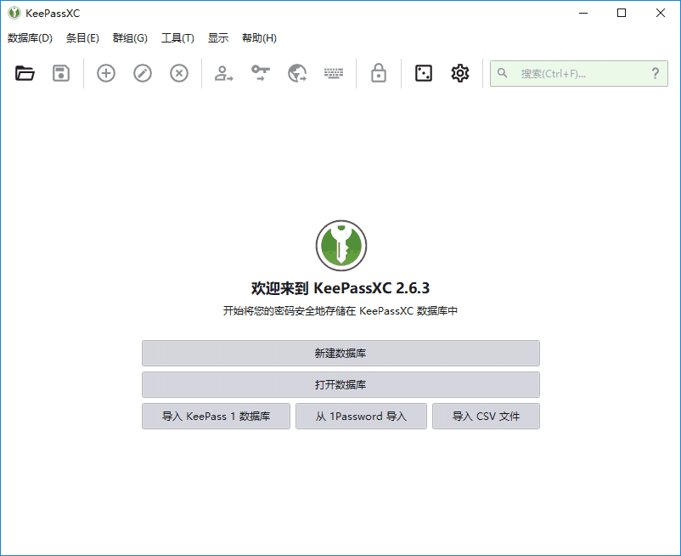Open the 数据库(D) menu
This screenshot has width=681, height=556.
click(x=30, y=37)
